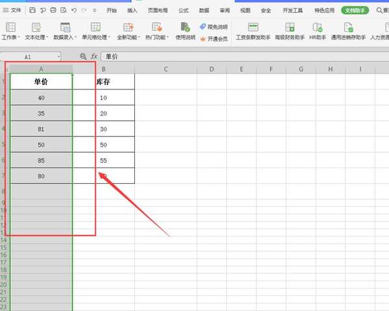The image size is (389, 311).
Task: Open the 工资条群发助手 tool
Action: tap(253, 31)
